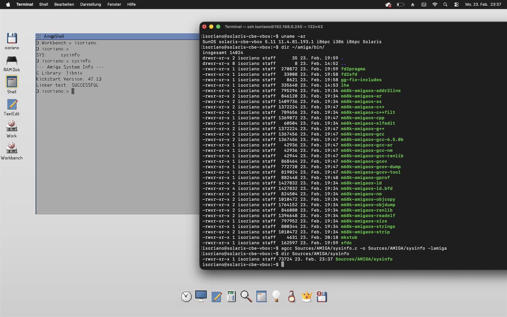Open the notepad with pencil dock icon
Image resolution: width=507 pixels, height=317 pixels.
point(216,296)
